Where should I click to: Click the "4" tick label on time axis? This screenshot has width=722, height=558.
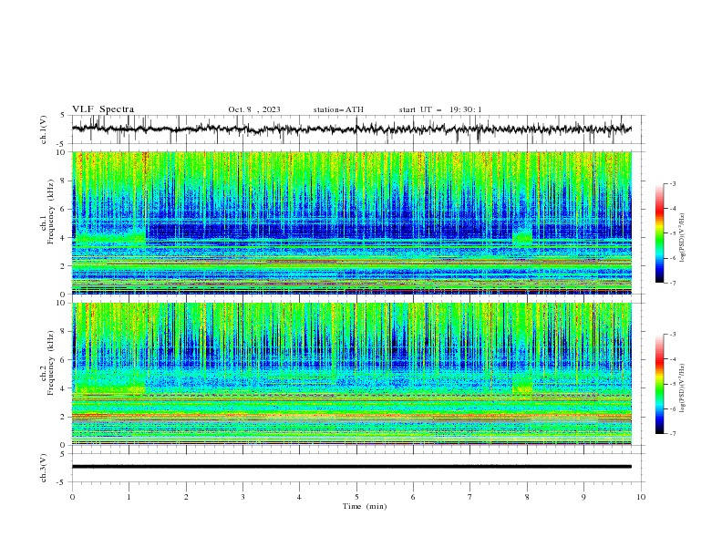[299, 497]
